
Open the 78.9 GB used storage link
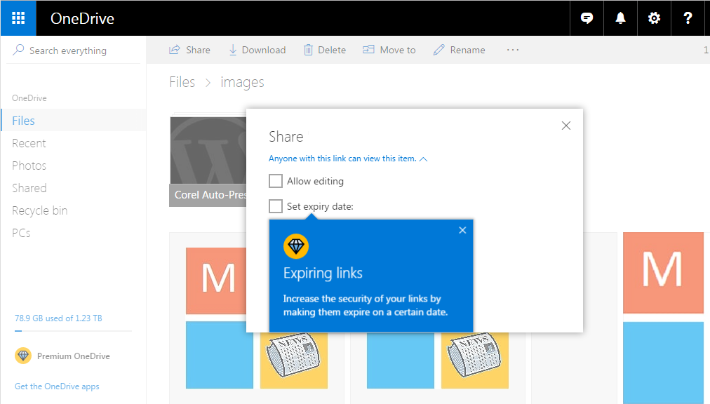[x=58, y=318]
